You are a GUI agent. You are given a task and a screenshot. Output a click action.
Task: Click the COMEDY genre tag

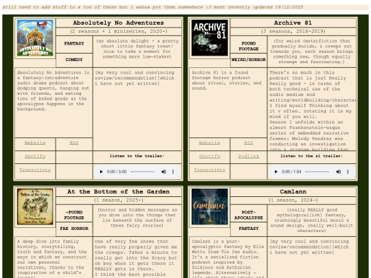pos(74,60)
